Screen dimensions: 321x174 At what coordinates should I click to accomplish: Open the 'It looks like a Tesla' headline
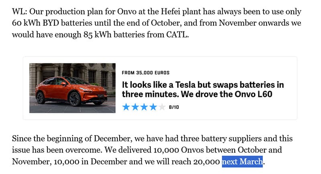point(203,85)
